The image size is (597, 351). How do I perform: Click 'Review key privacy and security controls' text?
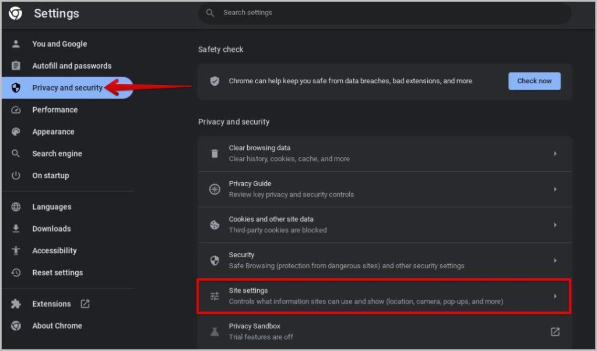[x=292, y=194]
